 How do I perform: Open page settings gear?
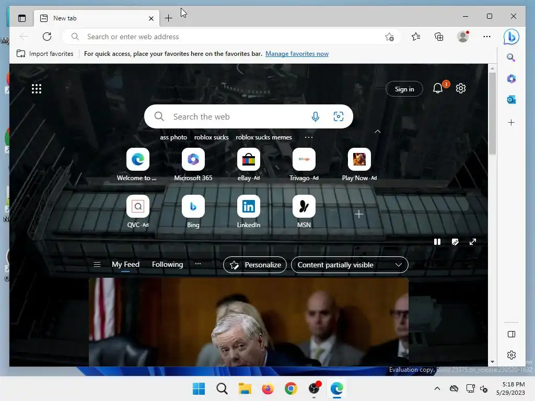461,88
